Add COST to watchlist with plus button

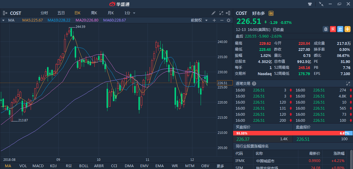347,29
